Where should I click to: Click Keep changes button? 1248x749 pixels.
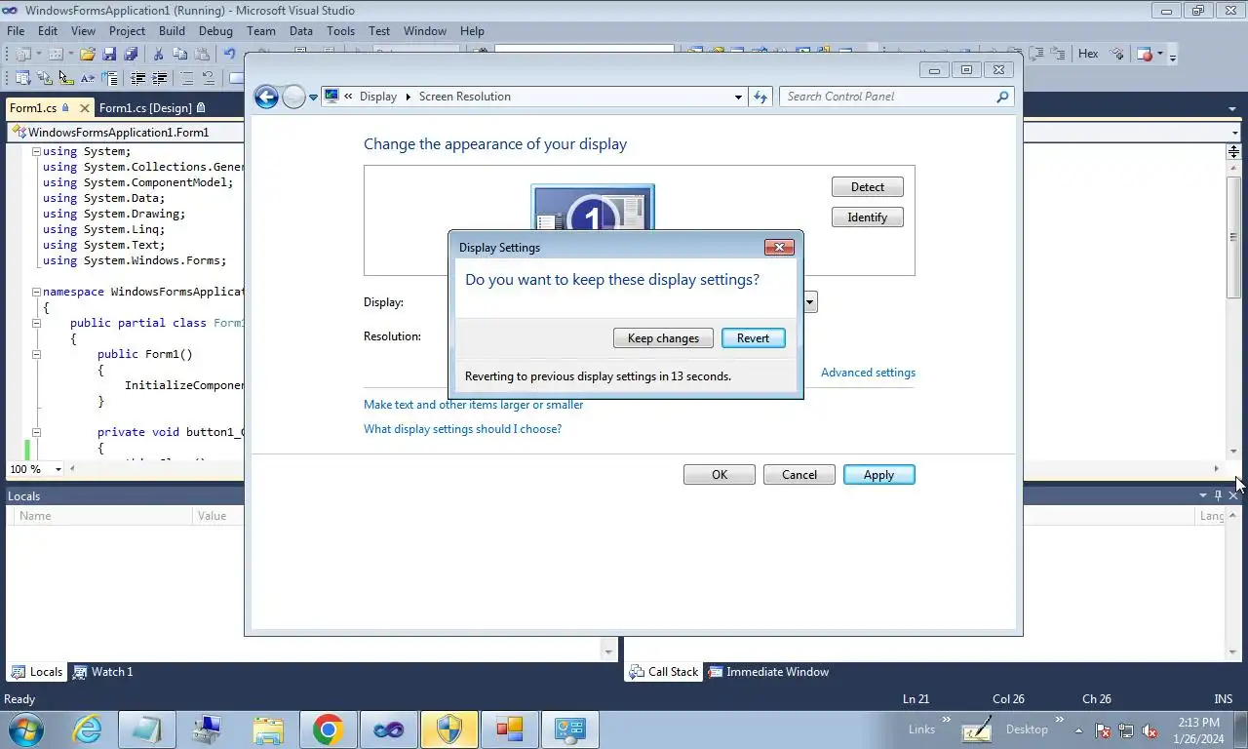663,338
